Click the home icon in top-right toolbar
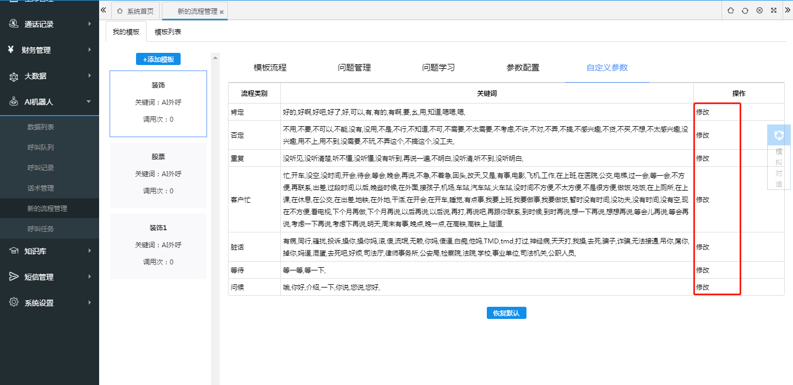Viewport: 793px width, 385px height. point(731,10)
